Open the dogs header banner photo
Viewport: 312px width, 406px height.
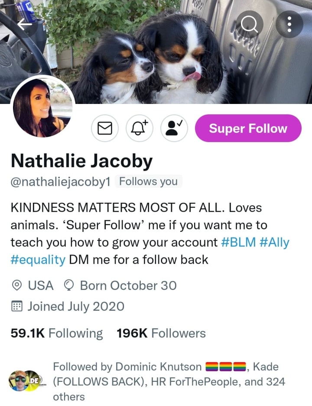(x=156, y=52)
